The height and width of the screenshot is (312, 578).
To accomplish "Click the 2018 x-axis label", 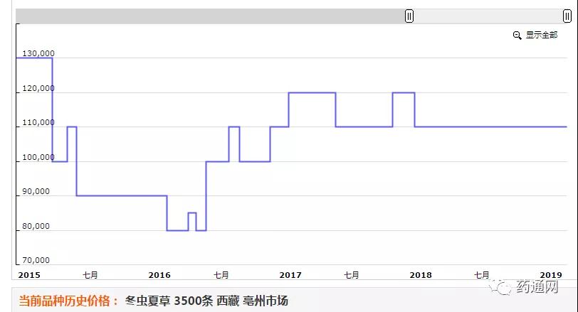I will coord(421,275).
